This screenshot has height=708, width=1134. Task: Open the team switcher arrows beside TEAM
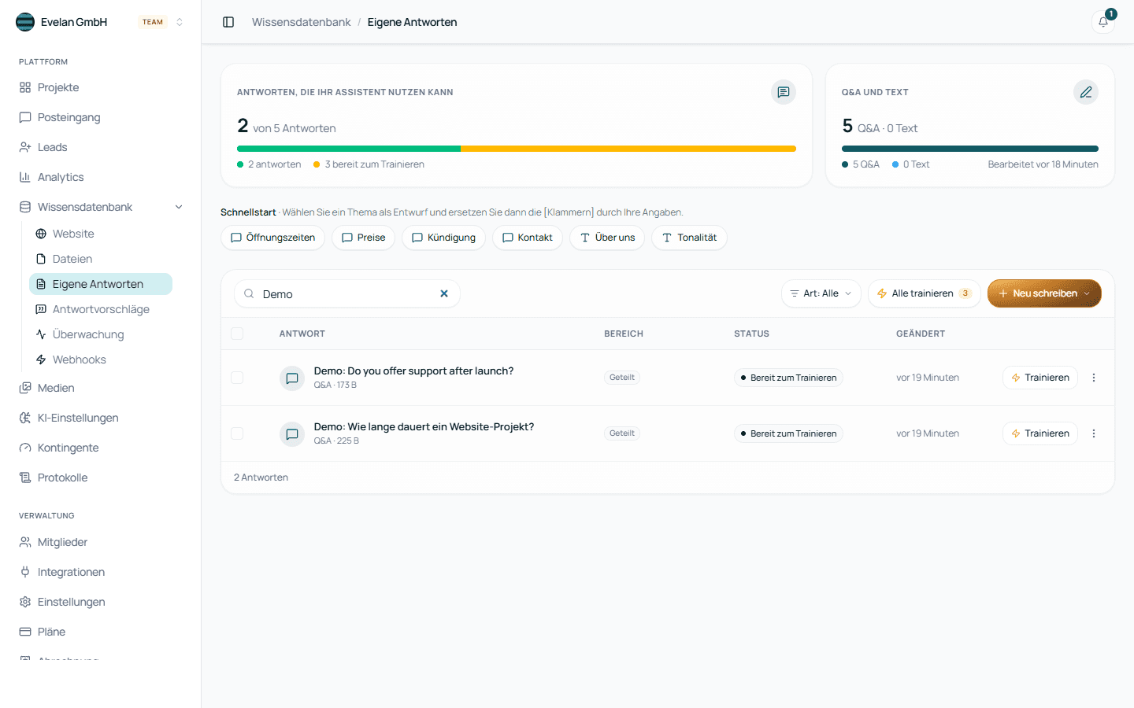pos(180,22)
